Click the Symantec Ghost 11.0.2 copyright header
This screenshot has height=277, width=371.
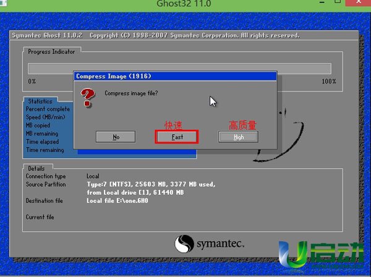click(156, 35)
